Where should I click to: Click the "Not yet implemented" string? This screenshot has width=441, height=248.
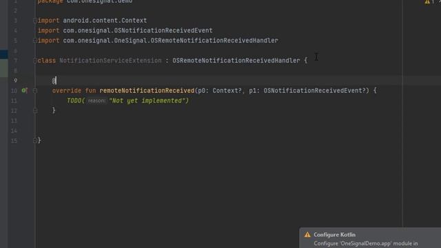(147, 101)
